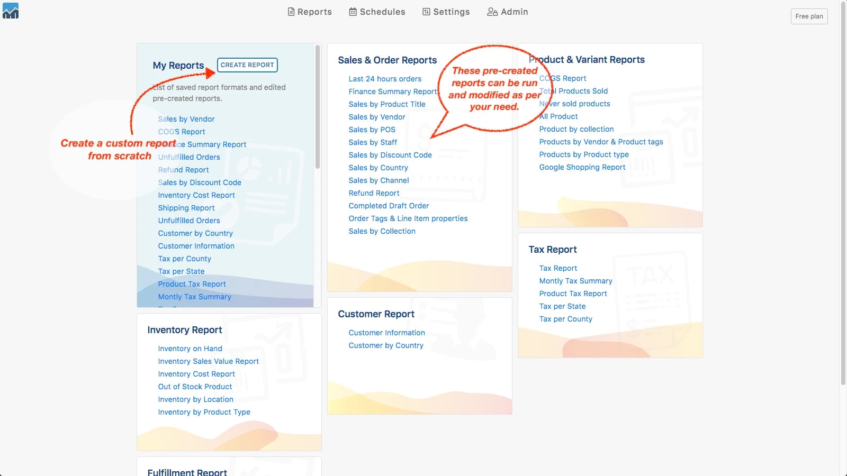Click the Admin user lock icon

(x=492, y=12)
